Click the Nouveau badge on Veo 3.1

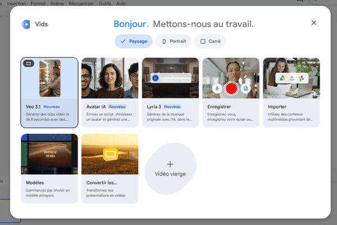tap(52, 107)
